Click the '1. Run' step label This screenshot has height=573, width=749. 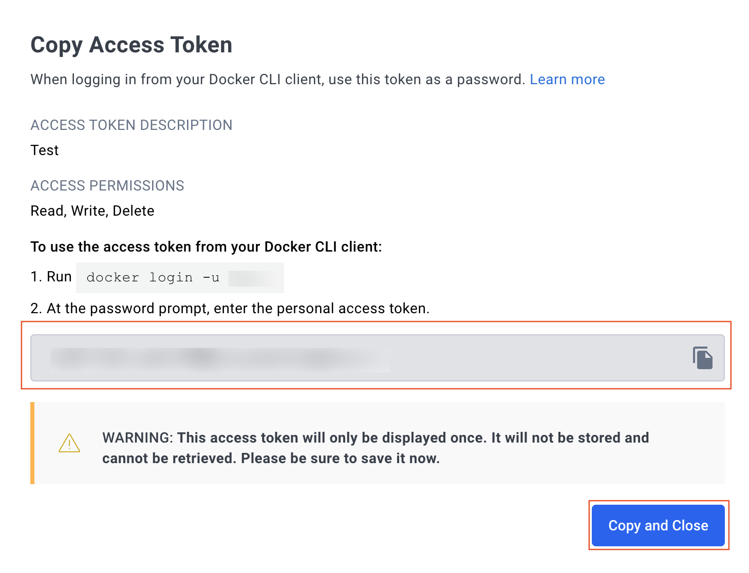point(51,277)
